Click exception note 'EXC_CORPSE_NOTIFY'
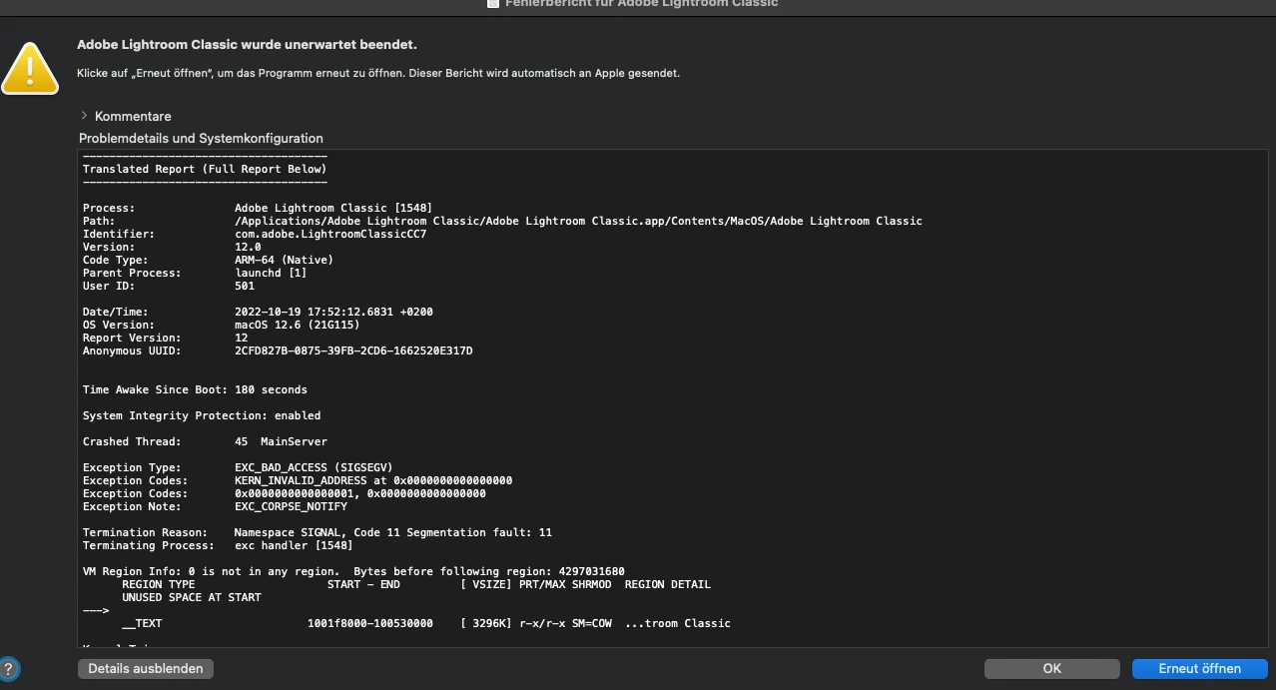Image resolution: width=1276 pixels, height=690 pixels. (291, 506)
